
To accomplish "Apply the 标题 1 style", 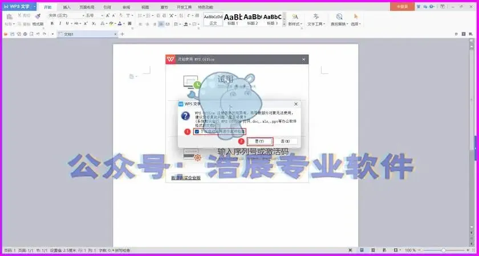I will coord(233,19).
